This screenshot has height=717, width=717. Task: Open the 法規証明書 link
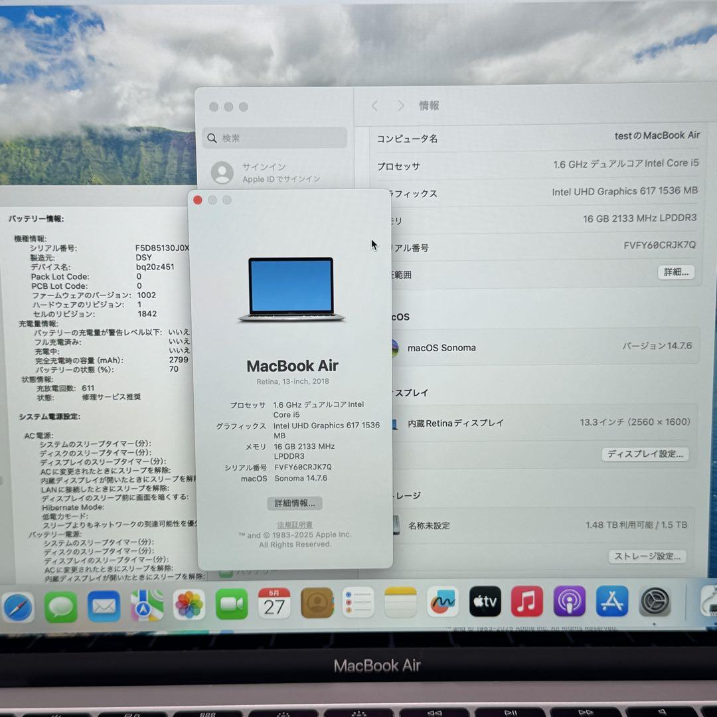(295, 524)
